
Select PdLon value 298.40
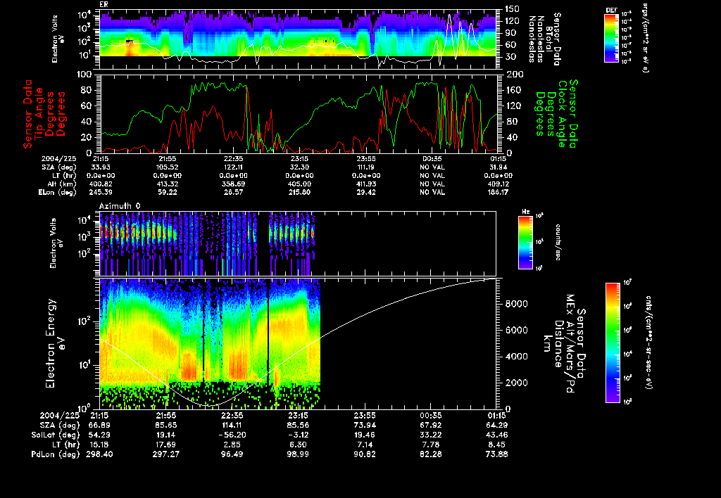click(100, 454)
